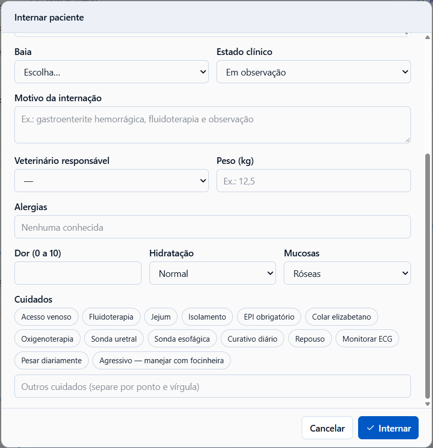Toggle the EPI obrigatório chip
This screenshot has width=433, height=448.
tap(269, 317)
